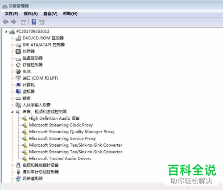Collapse the PC201709261613 root node
This screenshot has height=190, width=223.
[x=6, y=31]
